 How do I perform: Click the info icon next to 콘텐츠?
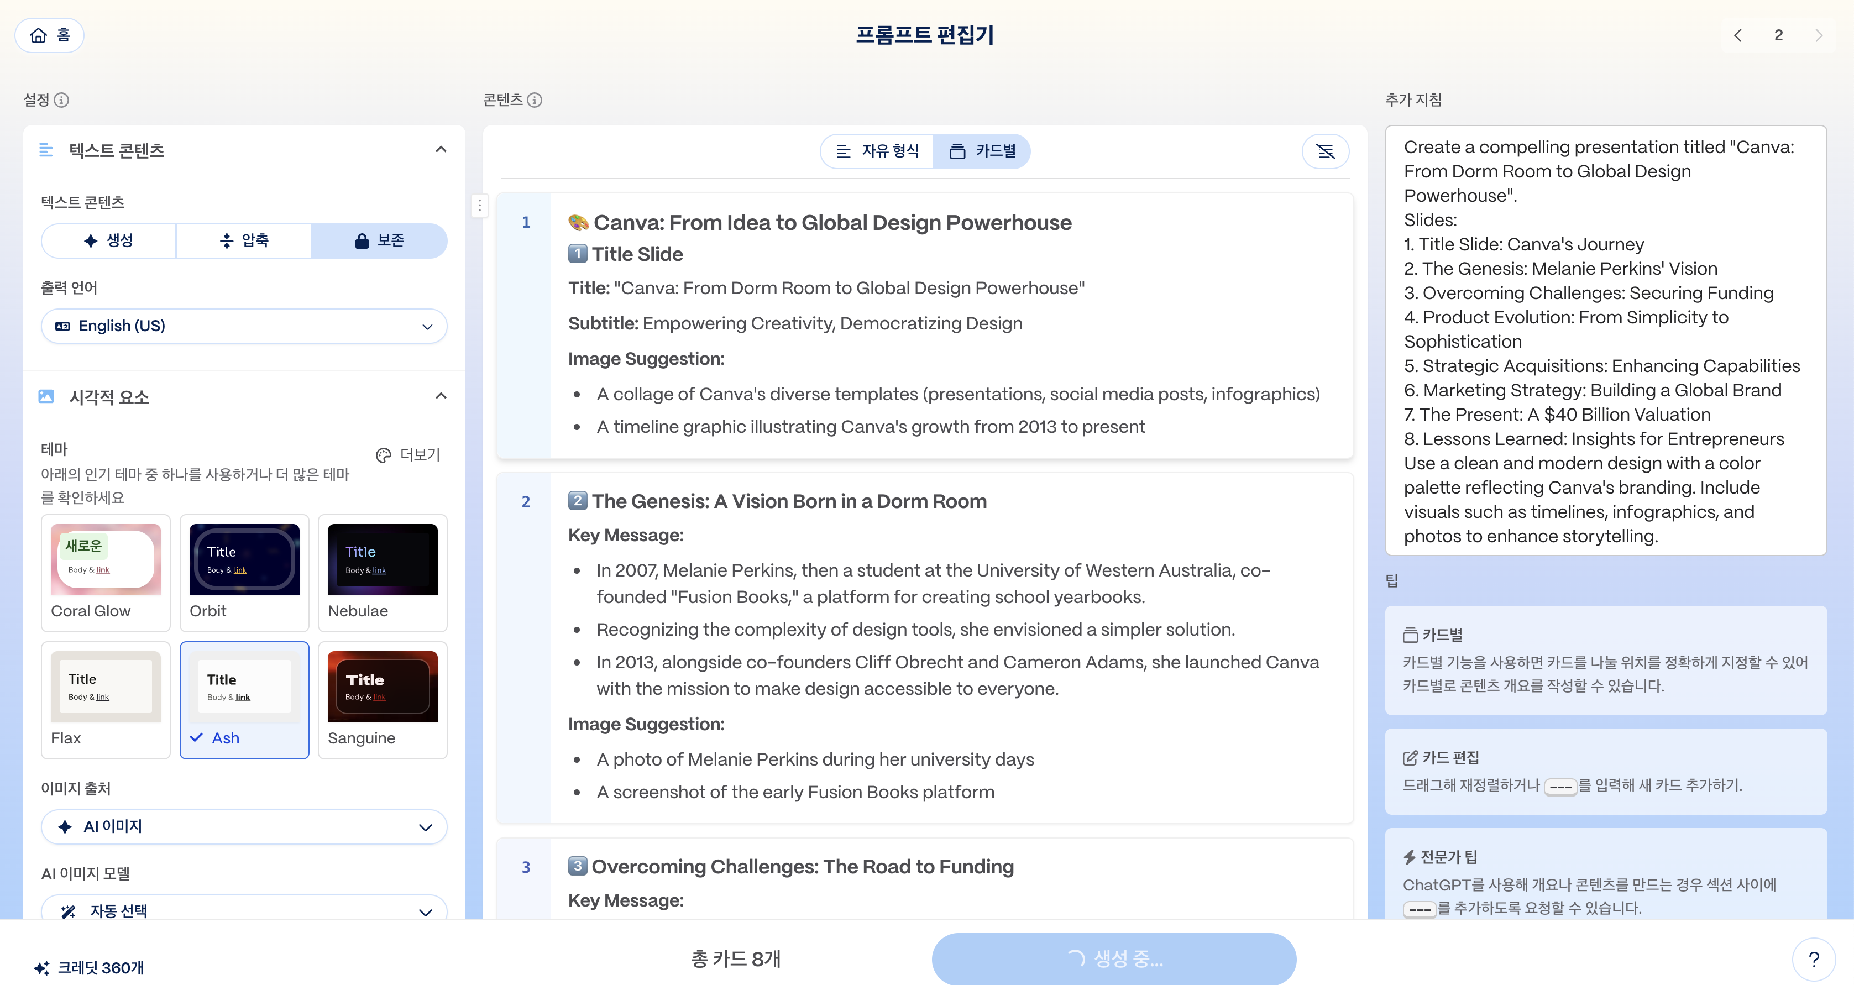[534, 100]
